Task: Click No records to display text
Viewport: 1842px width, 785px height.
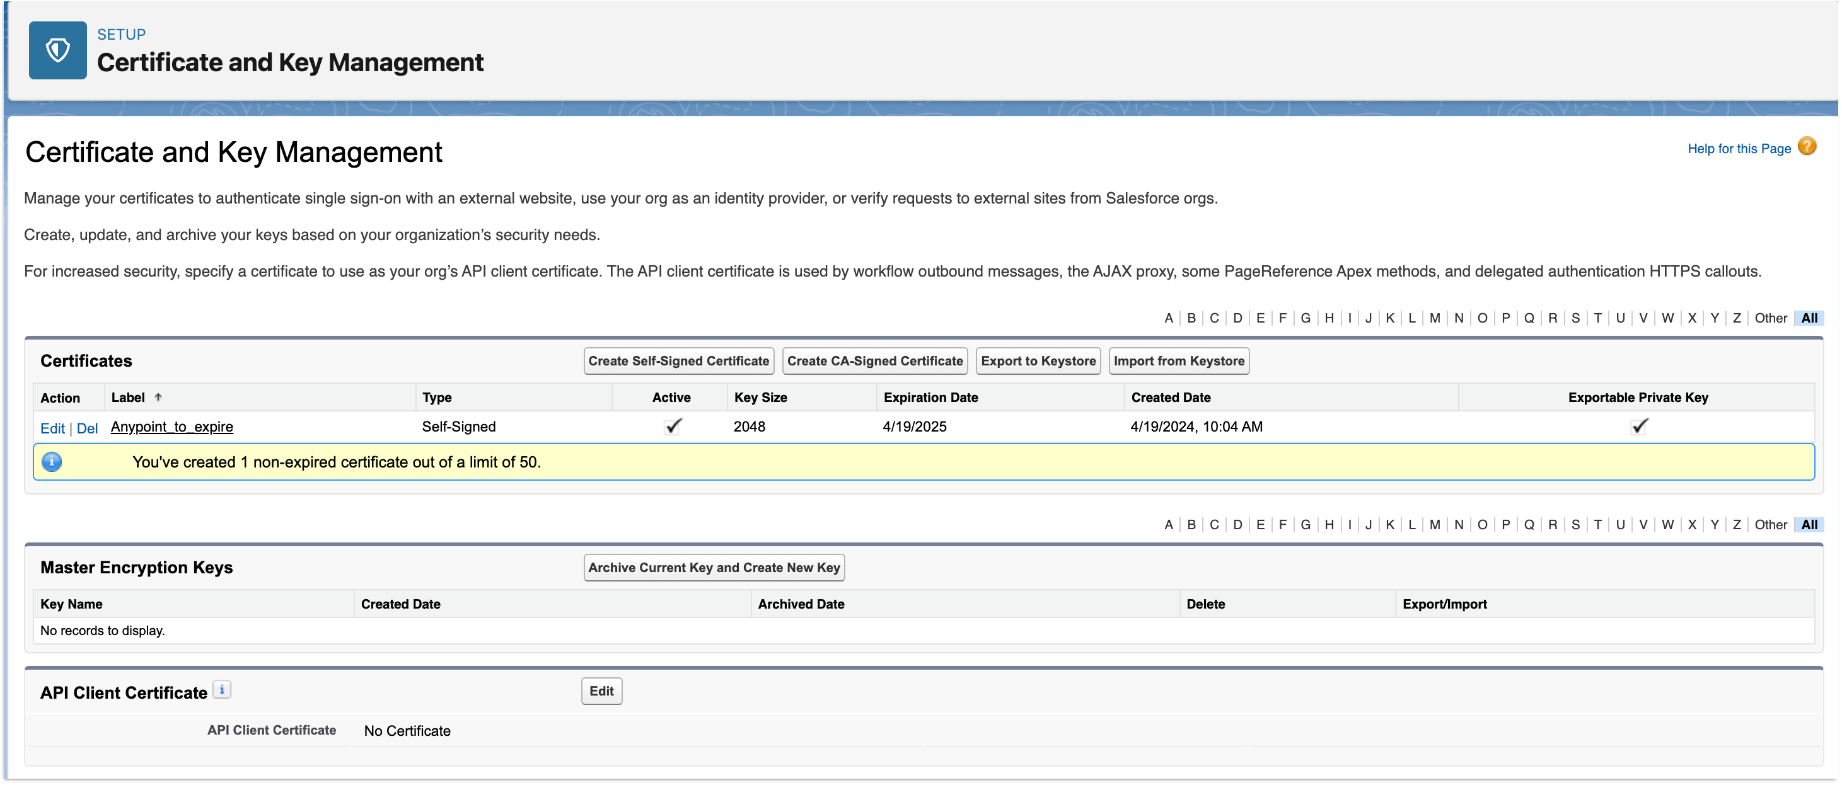Action: click(x=102, y=631)
